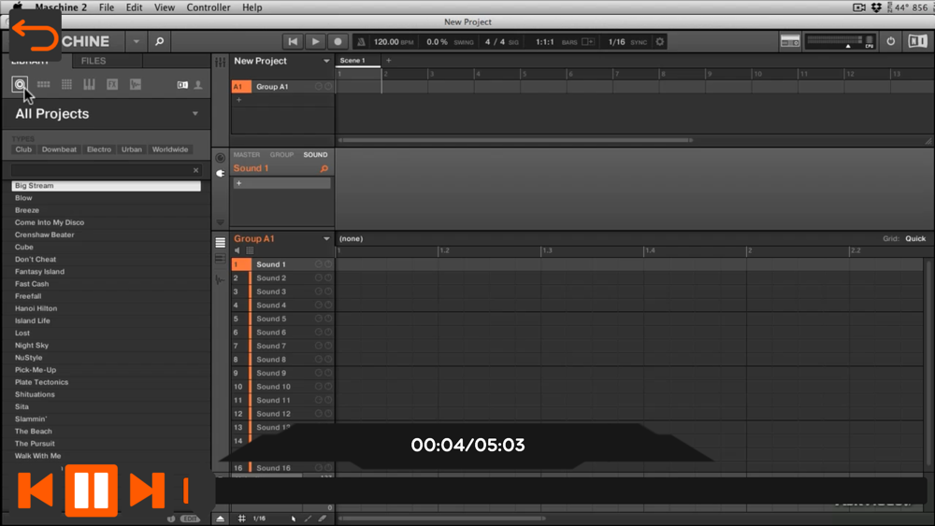This screenshot has width=935, height=526.
Task: Click the keyboard view icon below list
Action: pos(220,259)
